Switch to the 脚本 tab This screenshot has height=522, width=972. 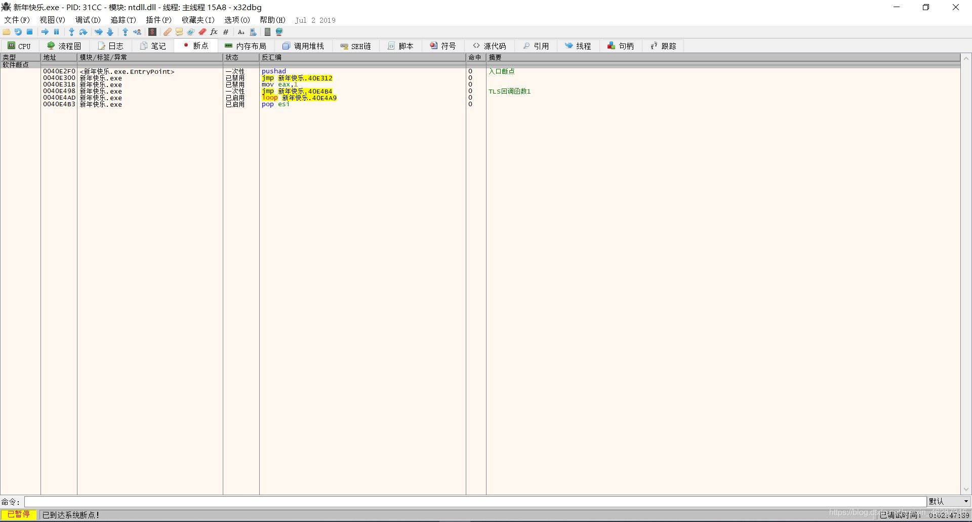click(401, 46)
